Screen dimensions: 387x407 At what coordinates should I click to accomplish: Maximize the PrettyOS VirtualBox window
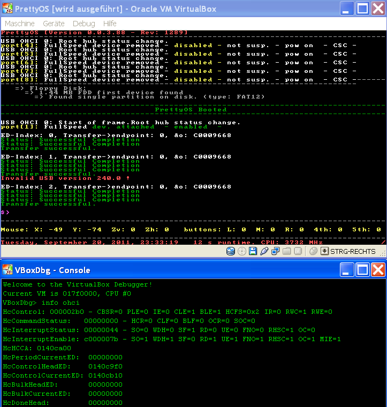pyautogui.click(x=362, y=9)
